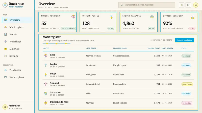Click the Reviewed state badge for Poplar
Image resolution: width=202 pixels, height=113 pixels.
pos(186,65)
